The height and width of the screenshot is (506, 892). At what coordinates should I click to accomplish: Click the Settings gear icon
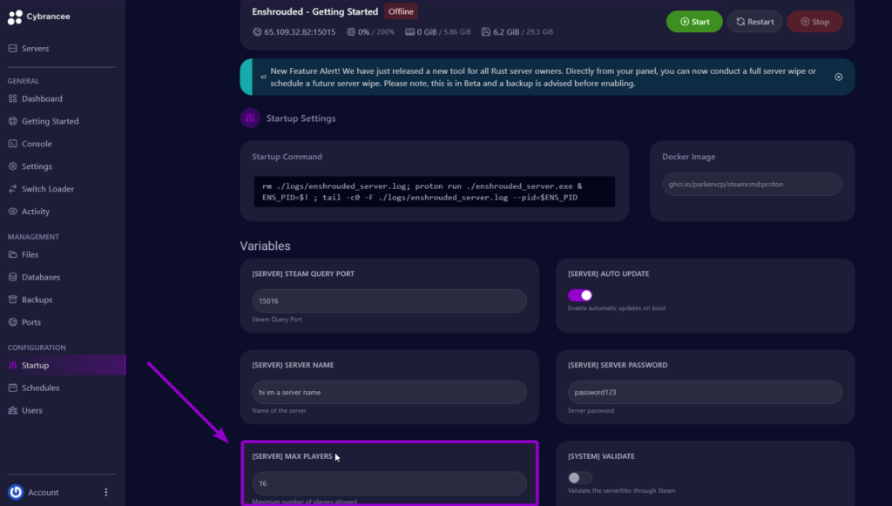pos(12,166)
